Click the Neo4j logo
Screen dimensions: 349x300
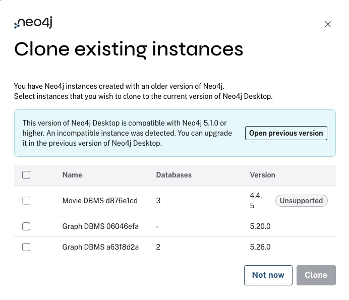(x=33, y=23)
